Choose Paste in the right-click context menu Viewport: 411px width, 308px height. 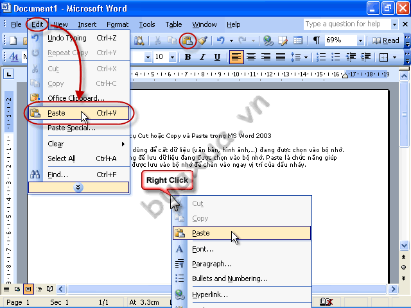point(241,233)
